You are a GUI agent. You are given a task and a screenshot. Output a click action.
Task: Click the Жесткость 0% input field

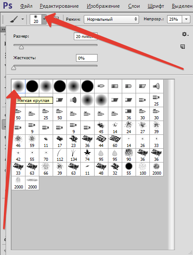87,58
